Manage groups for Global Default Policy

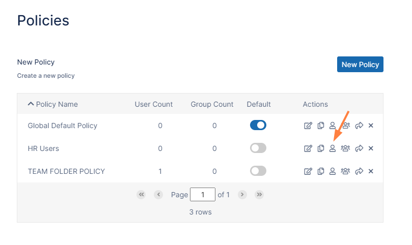(x=345, y=126)
